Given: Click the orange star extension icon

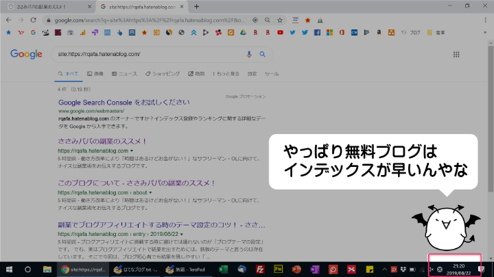Looking at the screenshot, I should point(308,20).
